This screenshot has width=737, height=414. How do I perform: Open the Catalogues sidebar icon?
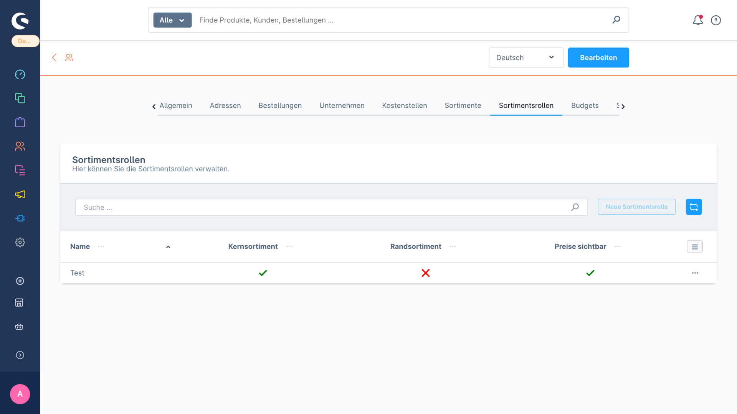[20, 98]
